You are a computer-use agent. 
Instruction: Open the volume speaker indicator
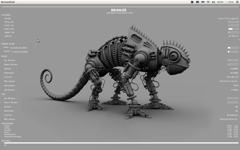click(213, 2)
